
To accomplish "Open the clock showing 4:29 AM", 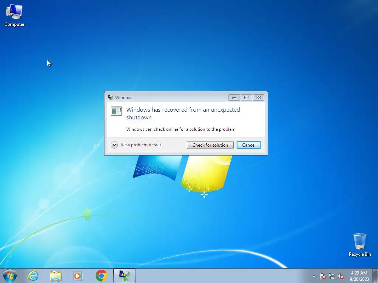I will click(359, 276).
